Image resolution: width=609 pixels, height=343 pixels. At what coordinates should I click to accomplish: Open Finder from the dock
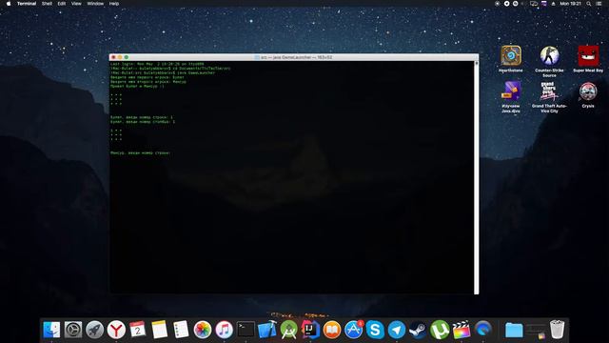tap(51, 330)
